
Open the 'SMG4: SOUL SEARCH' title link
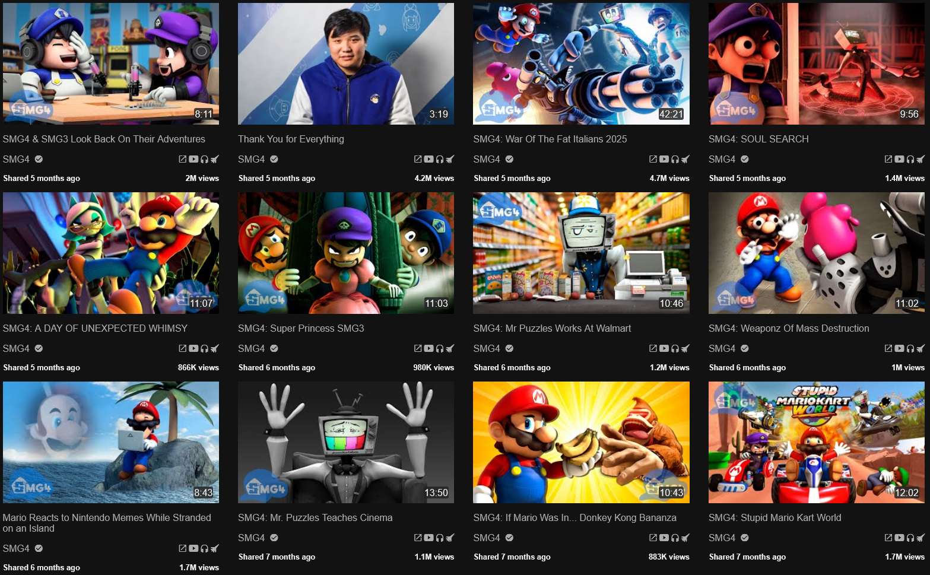click(758, 139)
